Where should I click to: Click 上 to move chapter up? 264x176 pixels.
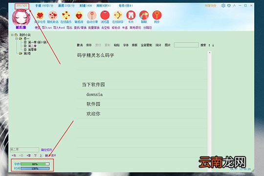(x=41, y=155)
